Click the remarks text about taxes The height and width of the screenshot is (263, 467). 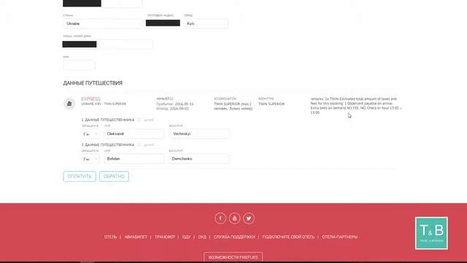[x=356, y=106]
